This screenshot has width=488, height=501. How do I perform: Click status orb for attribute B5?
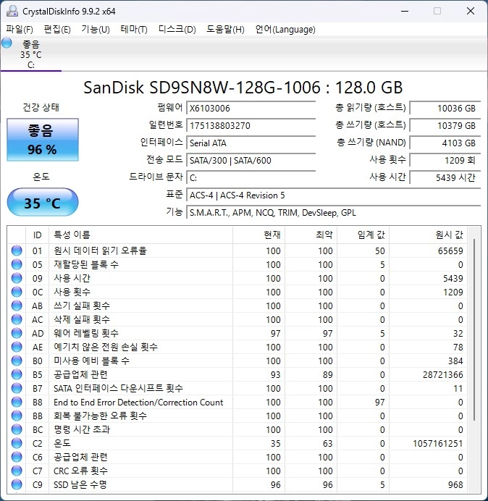point(17,374)
